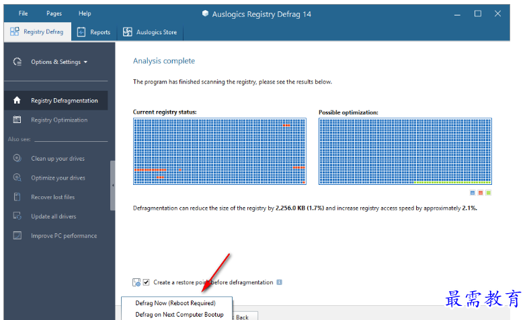Open the File menu
Viewport: 527px width, 320px height.
[23, 13]
